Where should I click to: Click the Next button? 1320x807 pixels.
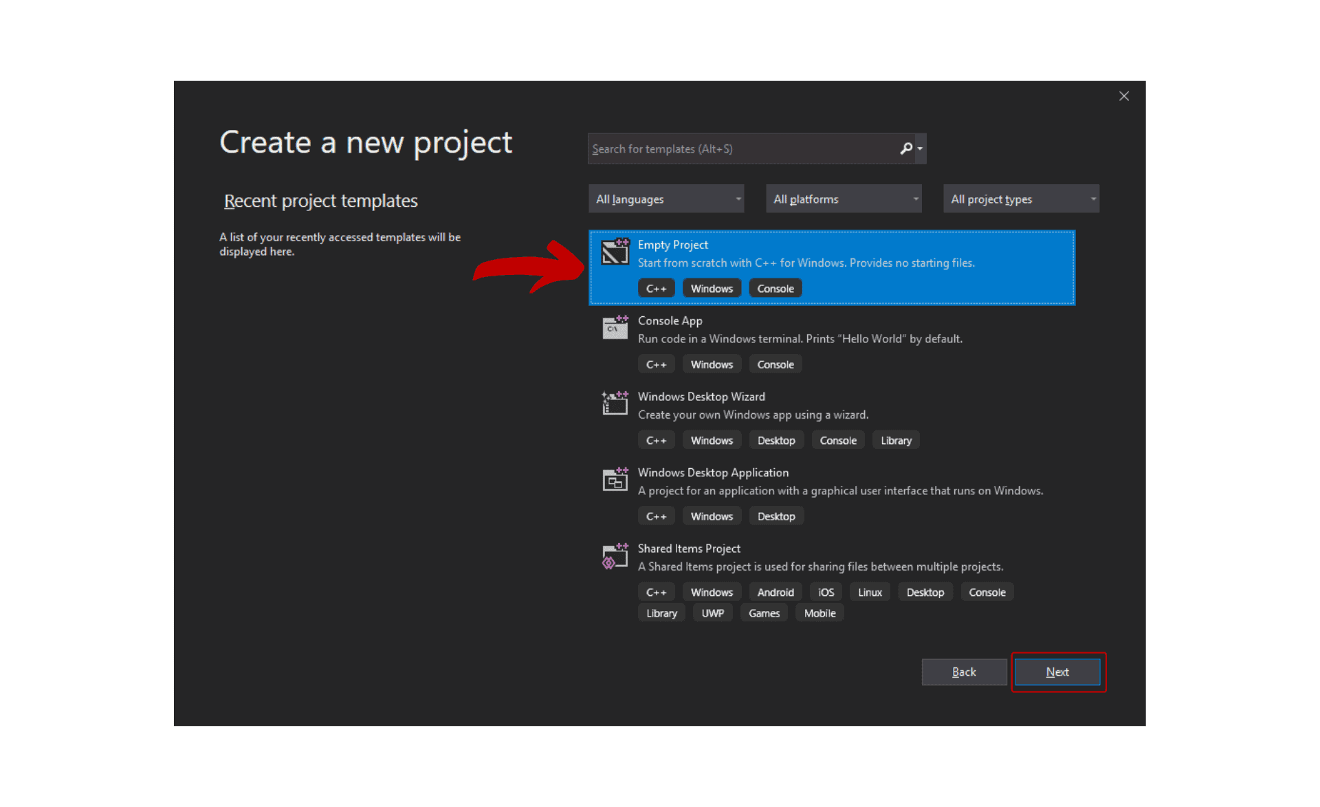click(1057, 672)
